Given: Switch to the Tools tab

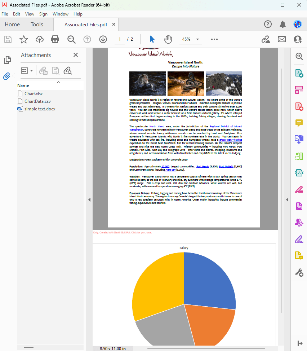Looking at the screenshot, I should pyautogui.click(x=37, y=25).
